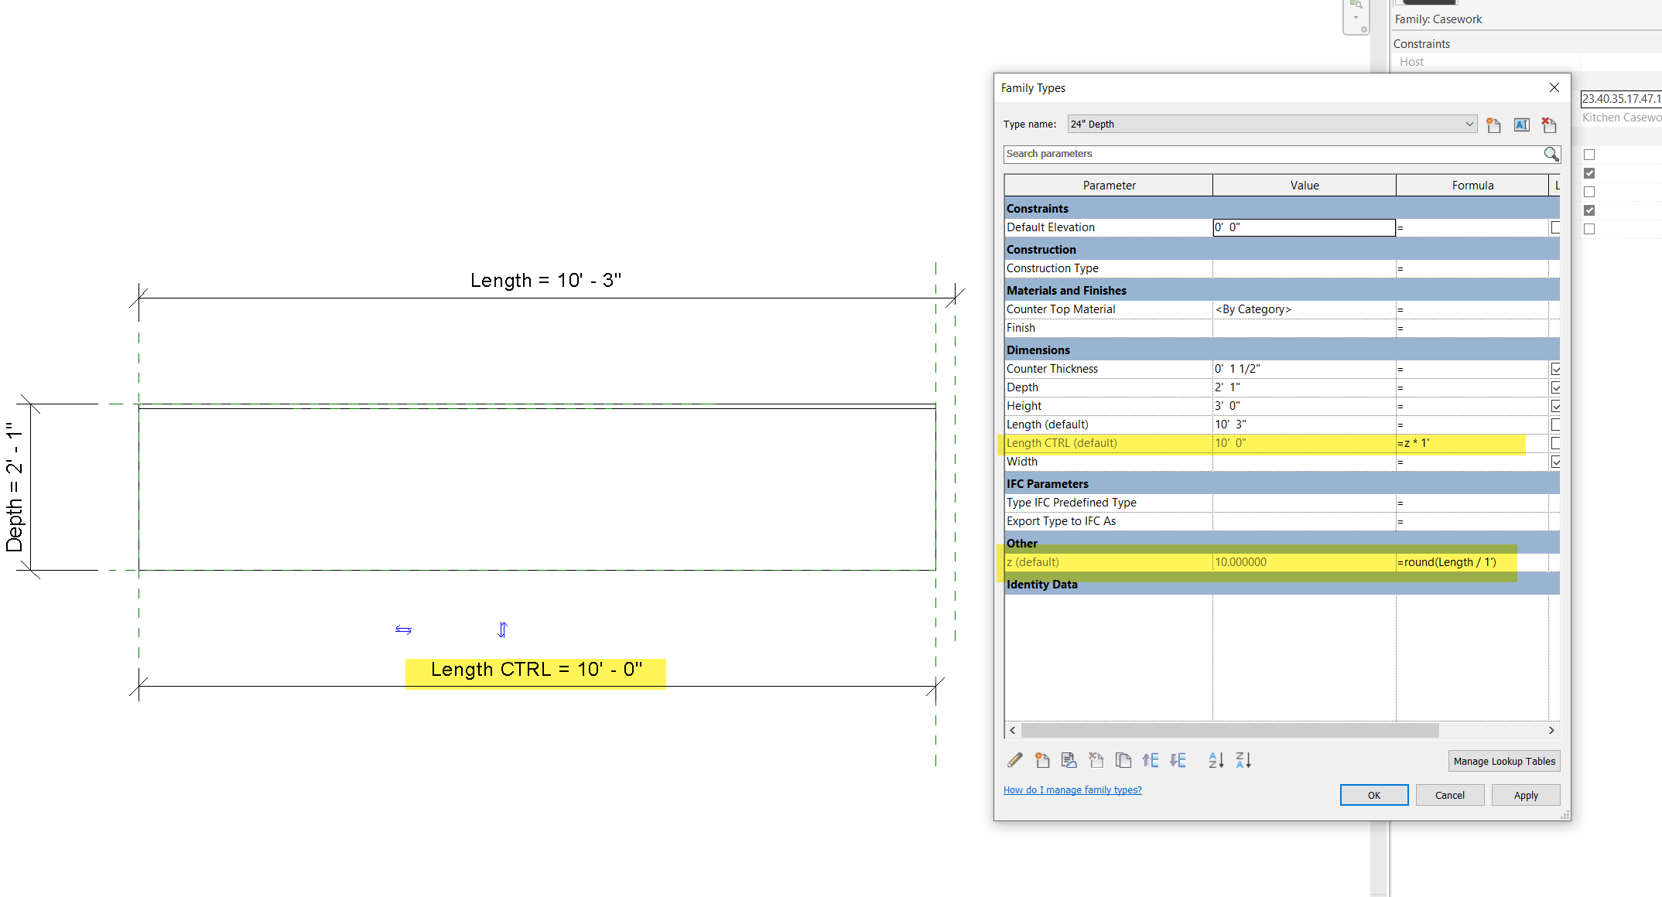
Task: Open the Manage Lookup Tables dialog
Action: [1503, 761]
